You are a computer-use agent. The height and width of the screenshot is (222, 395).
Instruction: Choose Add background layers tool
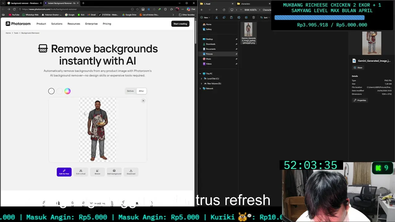point(114,172)
